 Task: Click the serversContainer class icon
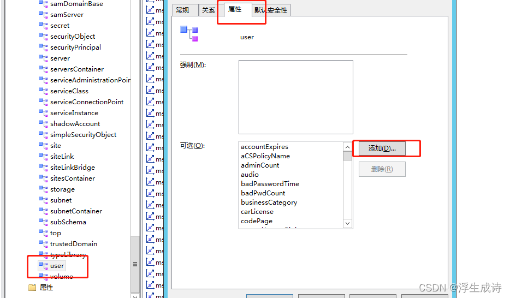click(x=43, y=69)
